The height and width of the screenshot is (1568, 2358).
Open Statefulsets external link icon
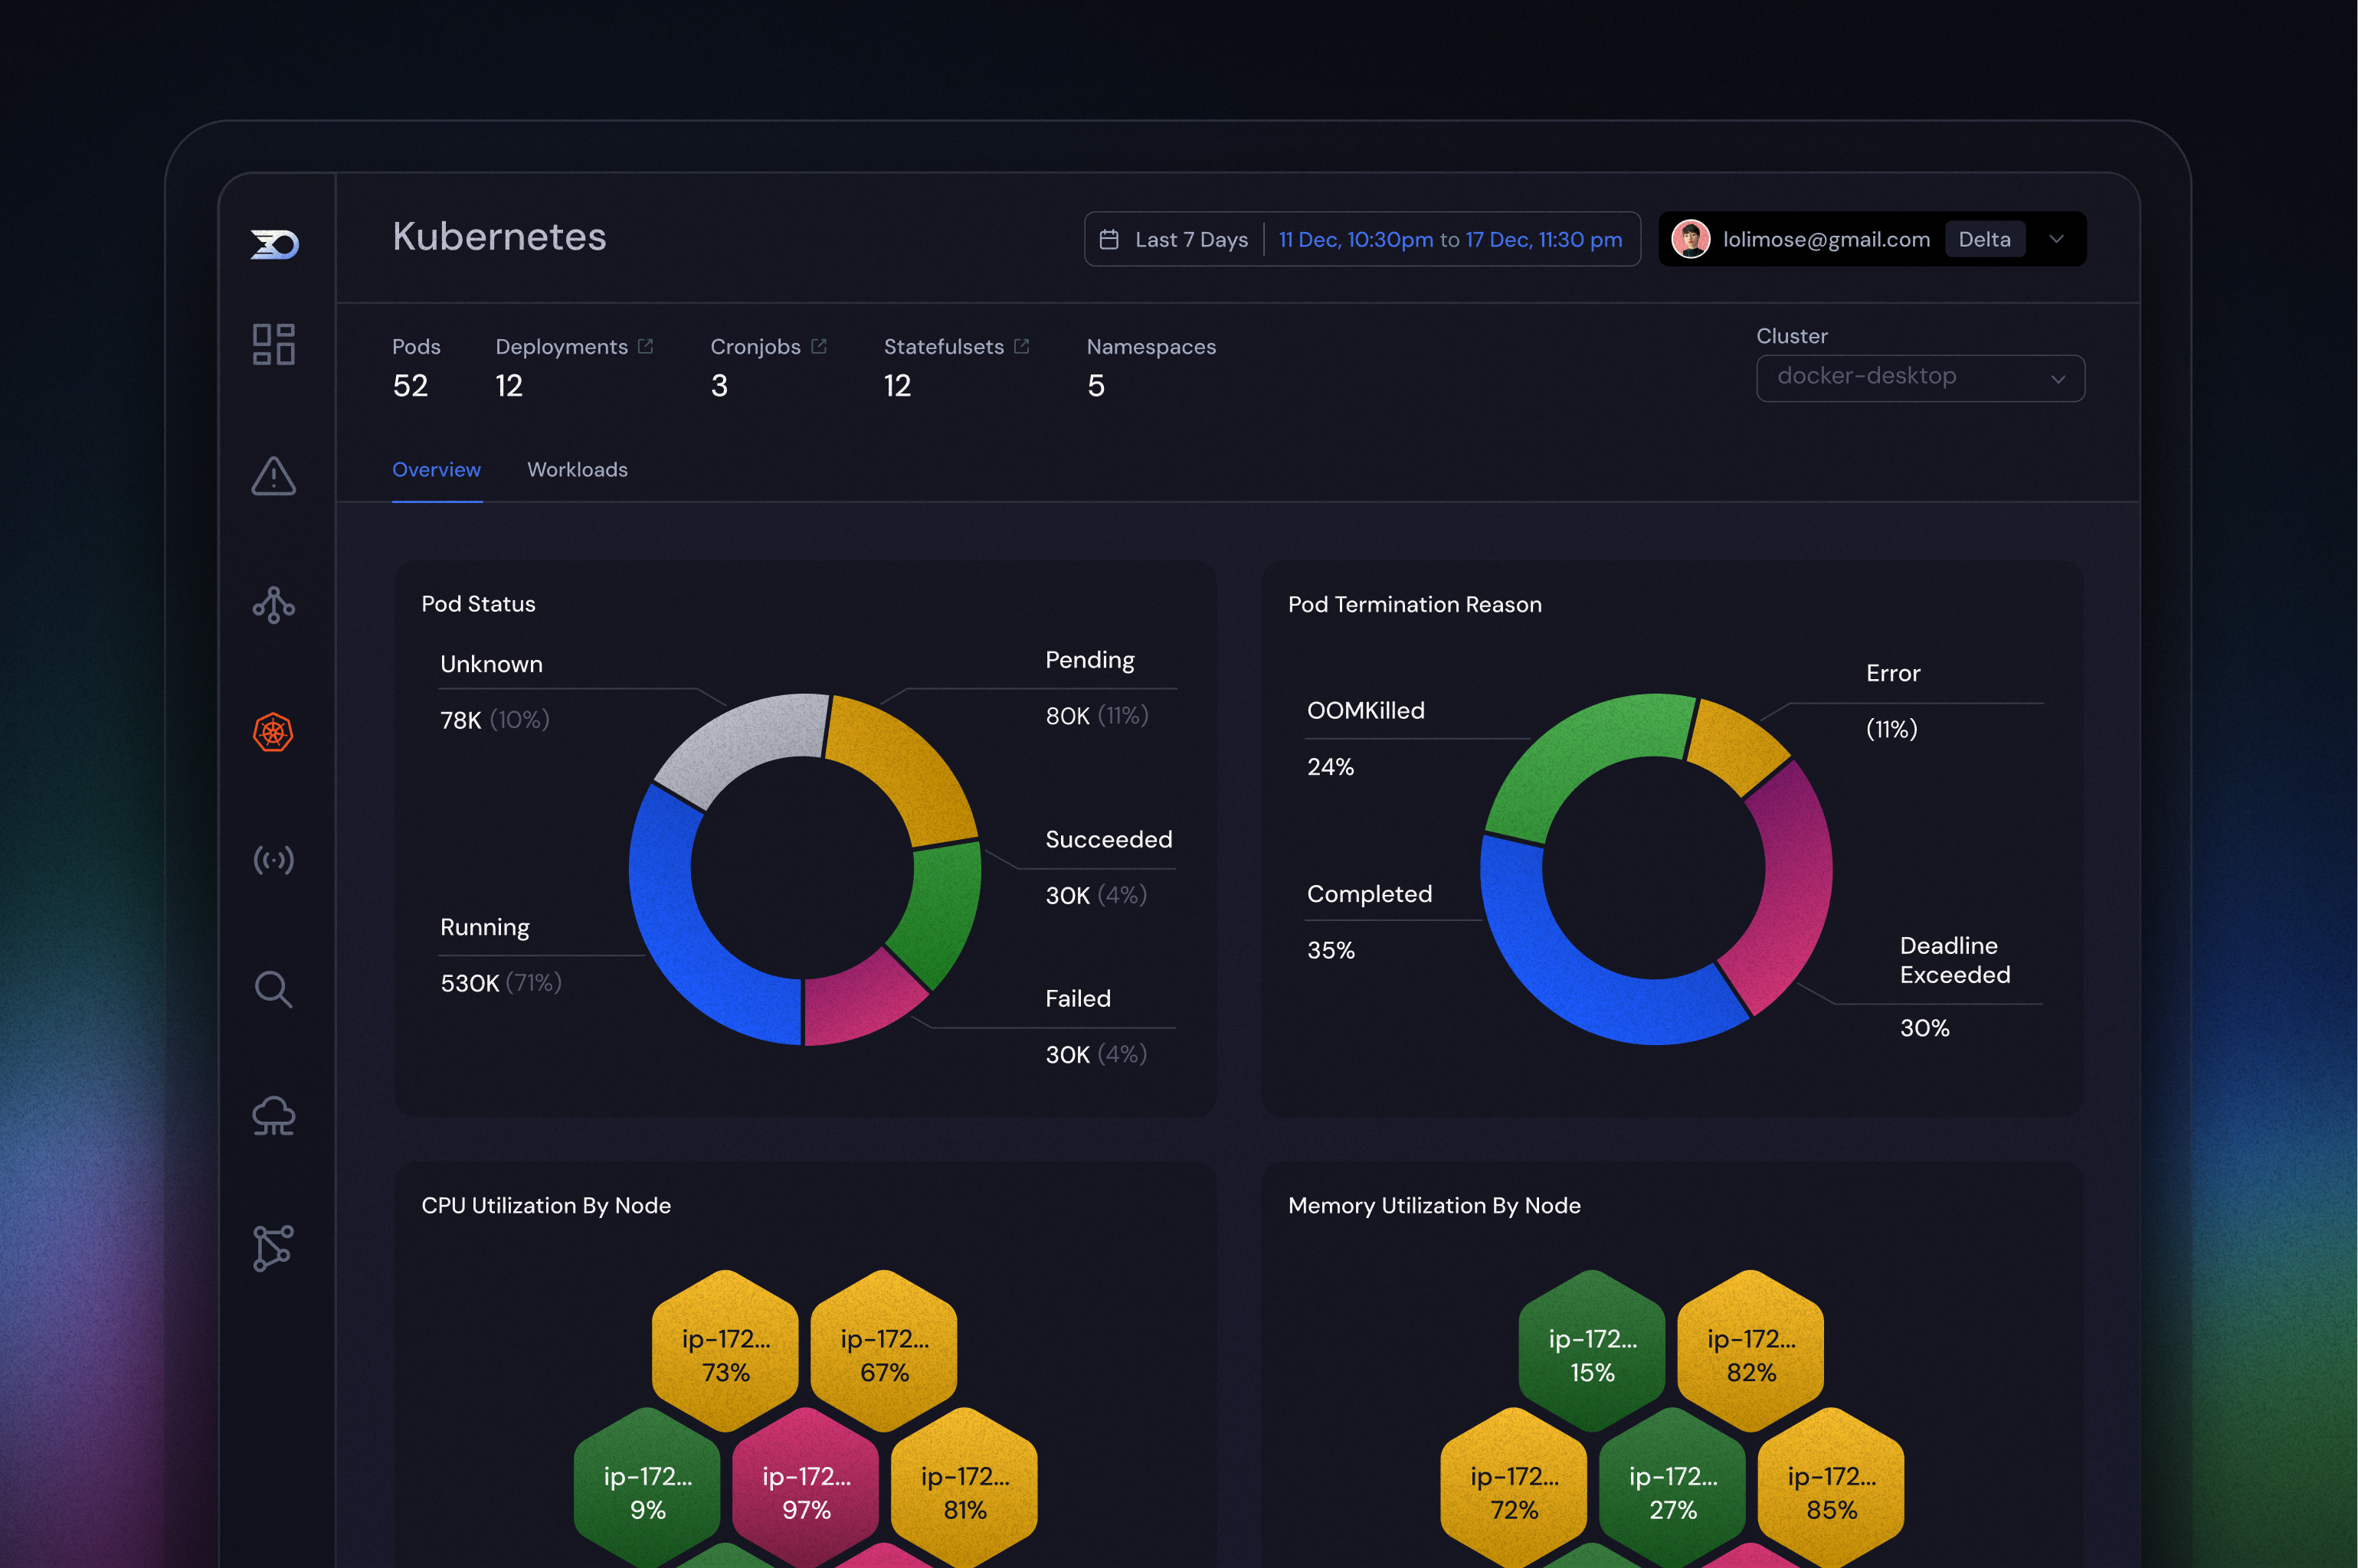point(1021,346)
